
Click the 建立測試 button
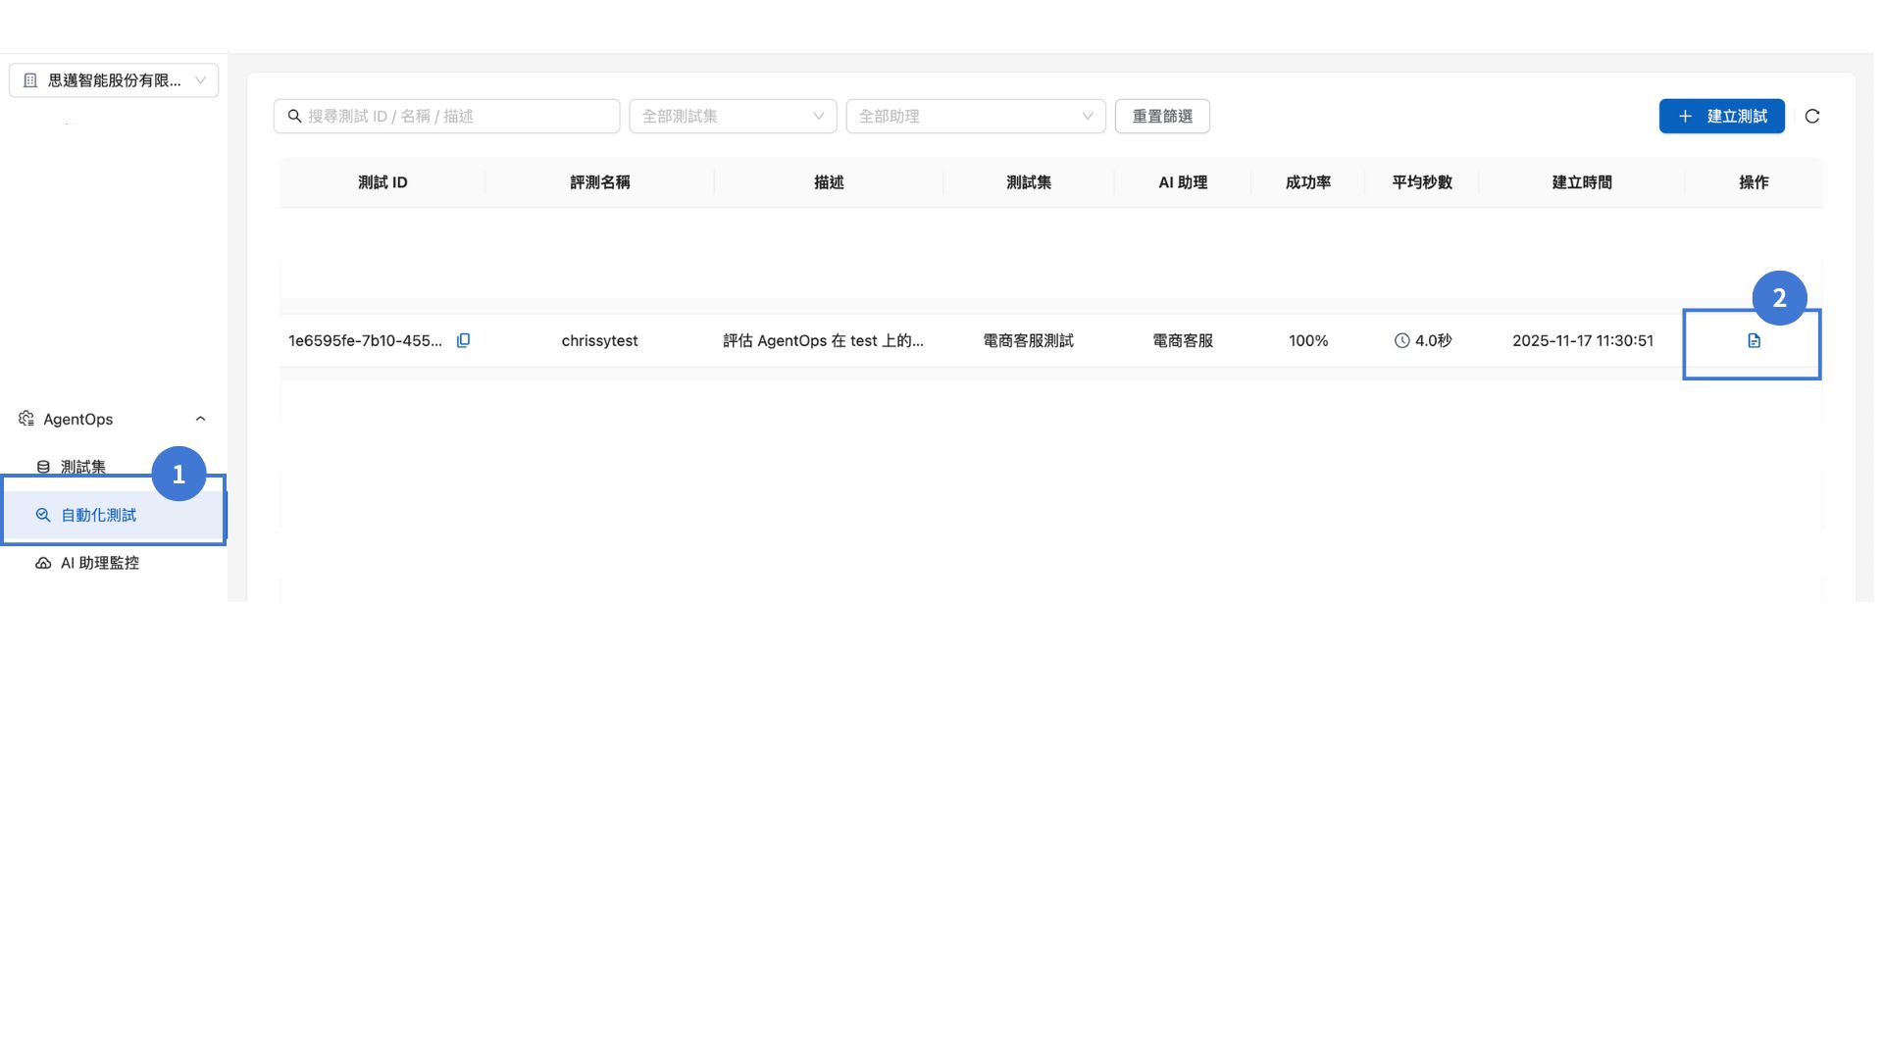pos(1721,117)
